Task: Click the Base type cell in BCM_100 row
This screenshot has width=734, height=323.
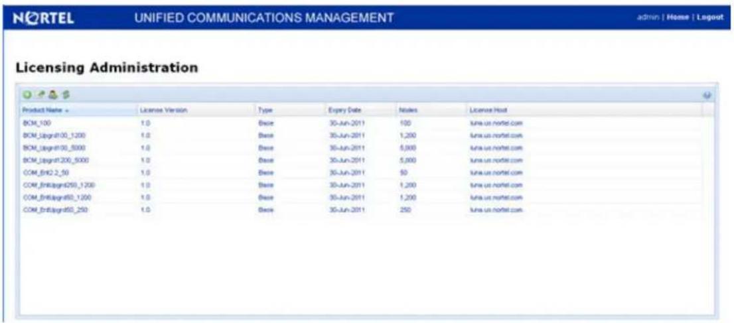Action: pyautogui.click(x=265, y=123)
